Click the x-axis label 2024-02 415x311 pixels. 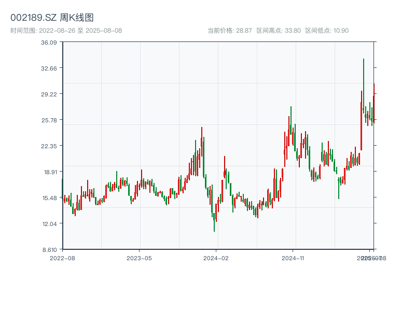216,258
